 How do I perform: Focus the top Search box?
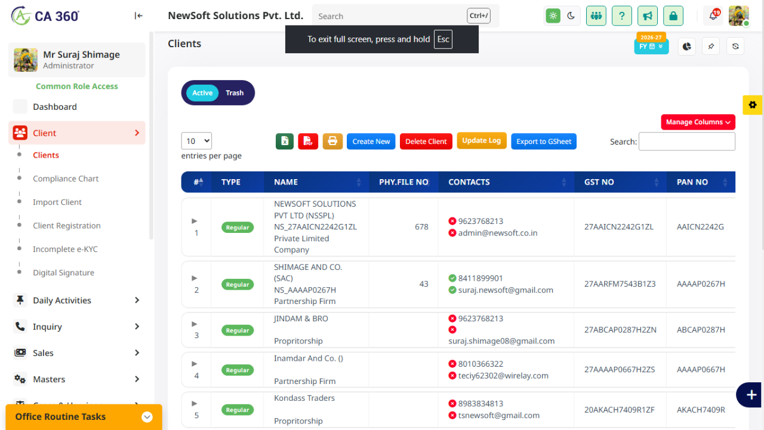(406, 16)
